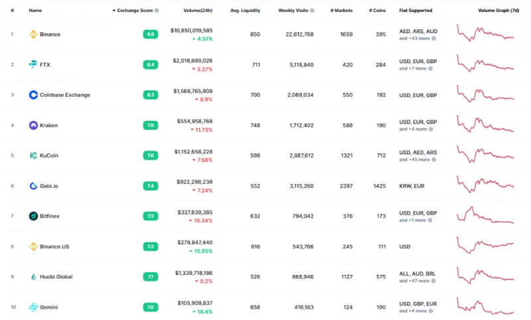Click Volume Graph (7d) column header
Viewport: 531px width, 320px height.
click(x=498, y=11)
